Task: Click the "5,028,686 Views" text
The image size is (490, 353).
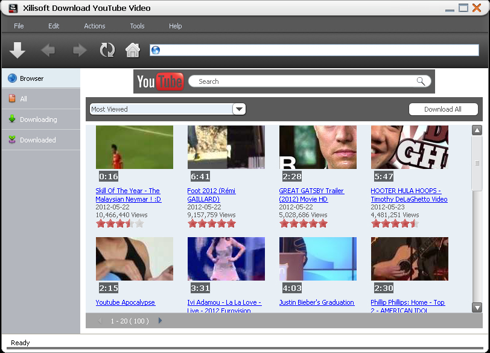Action: pyautogui.click(x=303, y=215)
